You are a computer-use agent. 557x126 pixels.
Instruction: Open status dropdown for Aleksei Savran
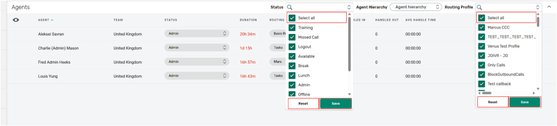[197, 34]
